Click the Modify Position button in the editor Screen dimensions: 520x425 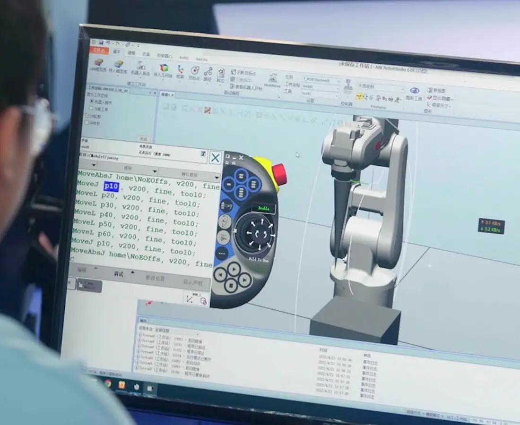[155, 278]
